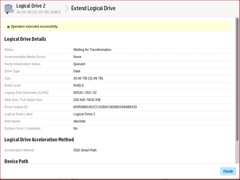Click the SSD Smart Path acceleration value
This screenshot has height=180, width=240.
[85, 150]
